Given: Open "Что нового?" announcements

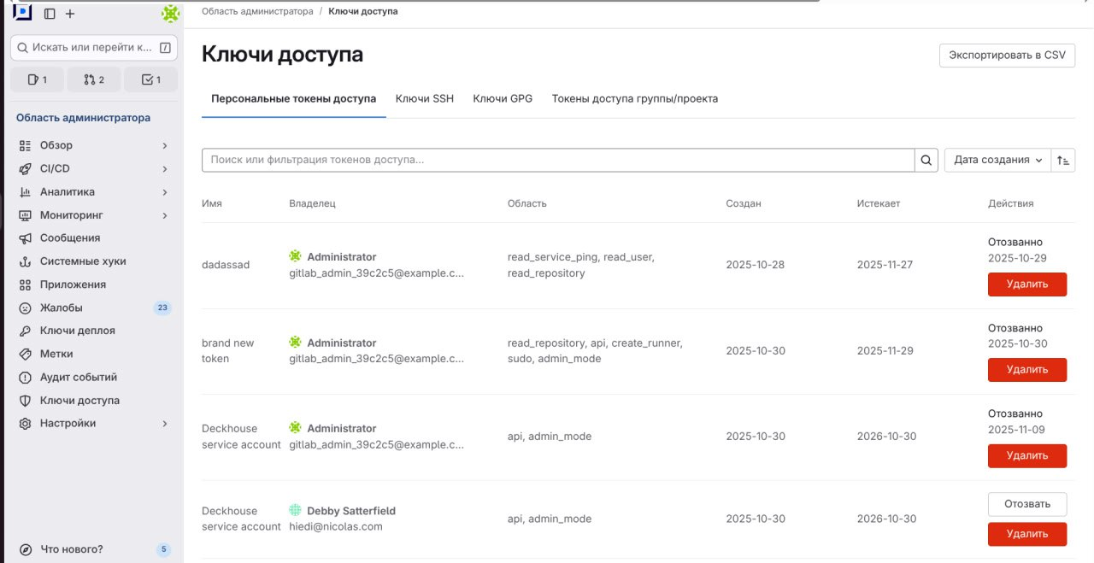Looking at the screenshot, I should [x=70, y=549].
